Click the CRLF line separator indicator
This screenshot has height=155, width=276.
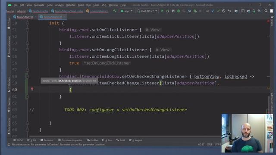click(x=209, y=145)
